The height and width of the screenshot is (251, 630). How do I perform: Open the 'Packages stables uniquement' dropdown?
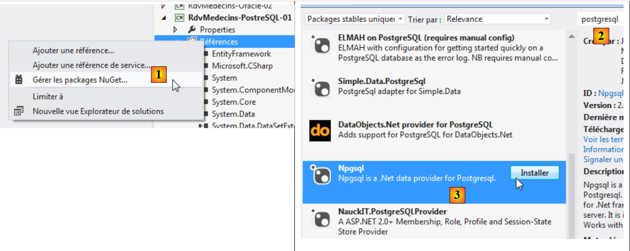[355, 19]
